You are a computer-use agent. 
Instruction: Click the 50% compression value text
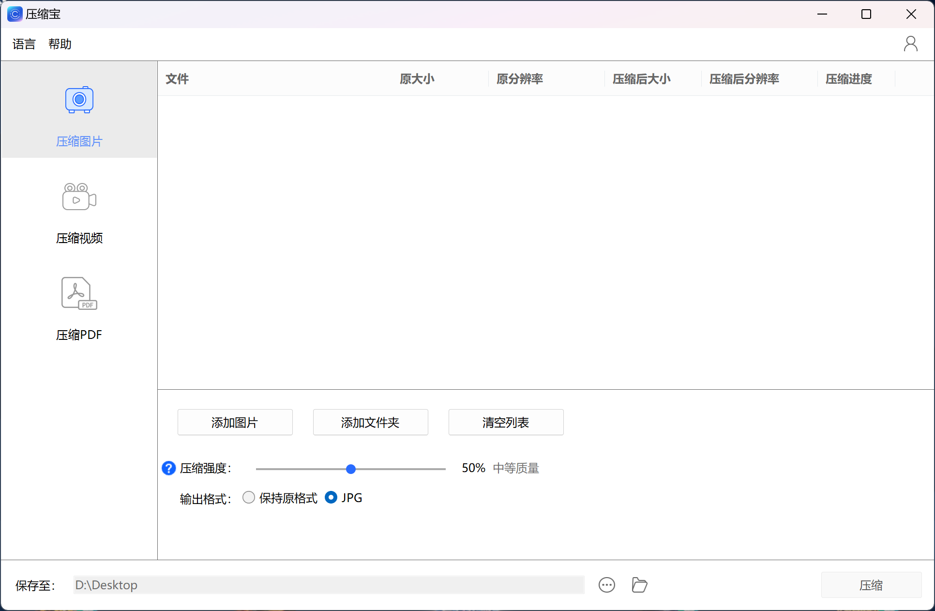coord(473,468)
